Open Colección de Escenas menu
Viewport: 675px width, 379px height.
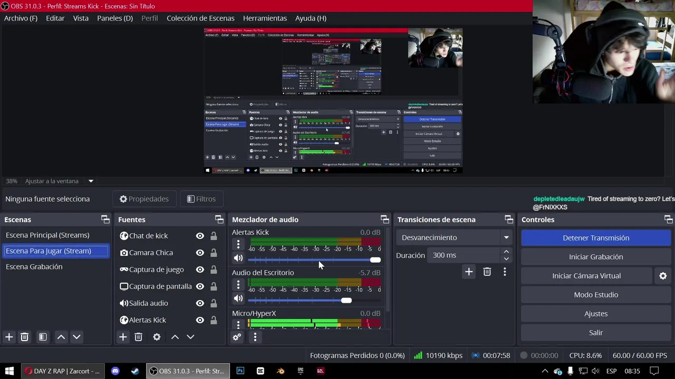click(200, 18)
